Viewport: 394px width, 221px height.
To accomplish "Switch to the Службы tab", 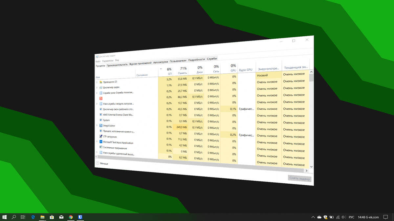I will tap(212, 59).
